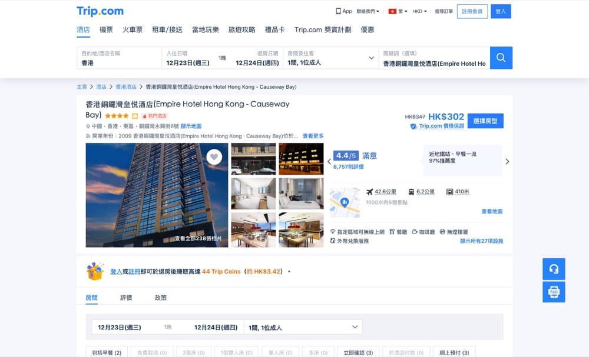Screen dimensions: 589x357
Task: Click the café 咖啡廳 amenity icon
Action: [x=414, y=232]
